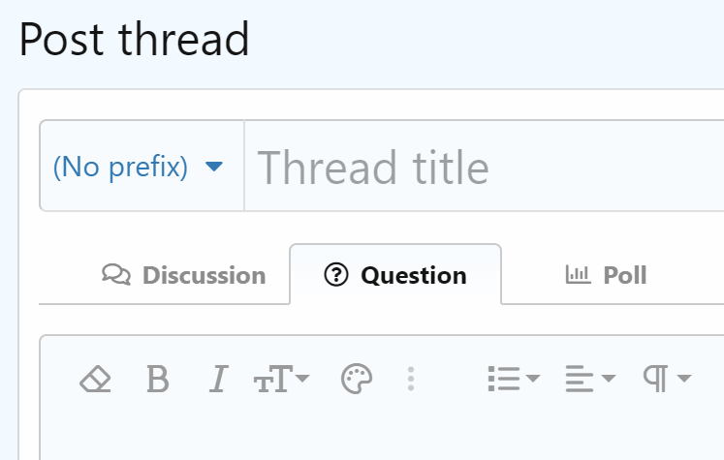Open the text color palette

[357, 379]
